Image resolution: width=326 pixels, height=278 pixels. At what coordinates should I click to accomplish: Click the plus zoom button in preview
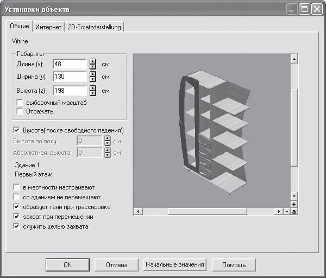[294, 204]
